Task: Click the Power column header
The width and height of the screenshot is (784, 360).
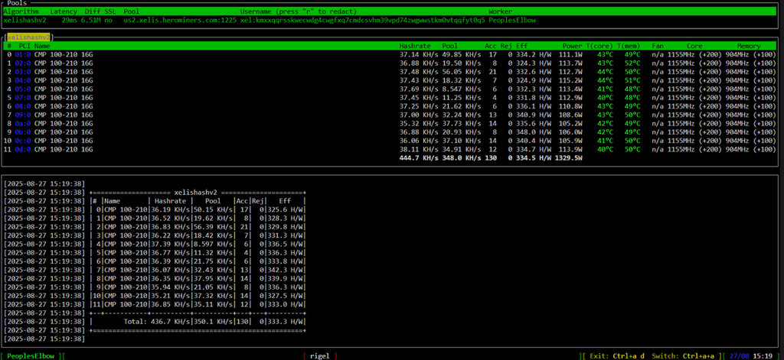Action: click(573, 46)
